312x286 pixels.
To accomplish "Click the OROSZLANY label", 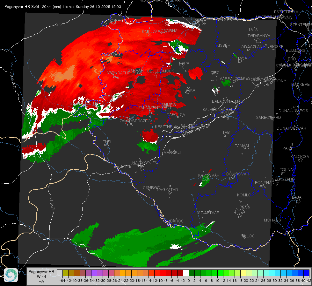I will pyautogui.click(x=253, y=47).
